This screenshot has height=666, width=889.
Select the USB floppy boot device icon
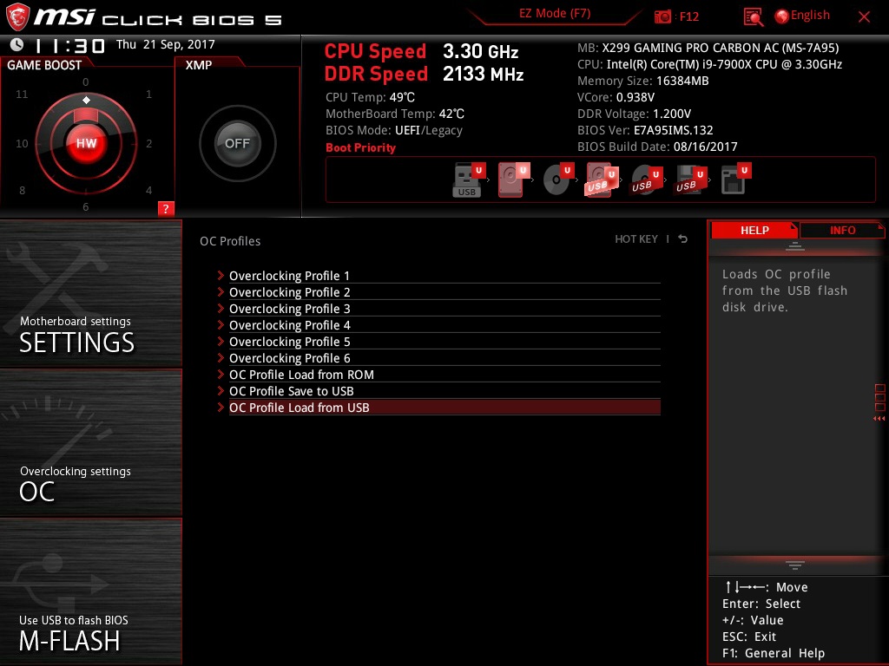(690, 180)
